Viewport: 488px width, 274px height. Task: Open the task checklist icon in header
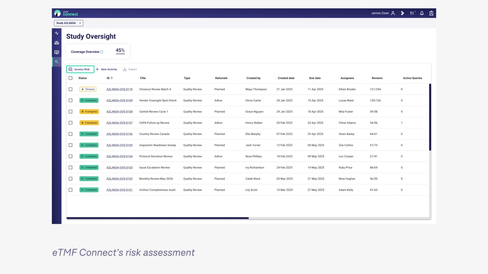point(412,13)
